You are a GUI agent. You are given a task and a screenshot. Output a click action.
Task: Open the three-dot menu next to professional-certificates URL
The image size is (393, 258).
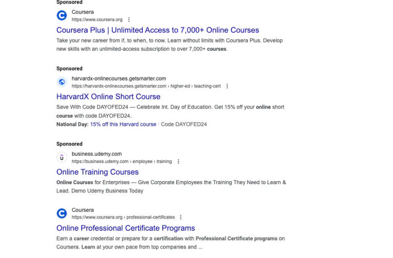coord(181,217)
